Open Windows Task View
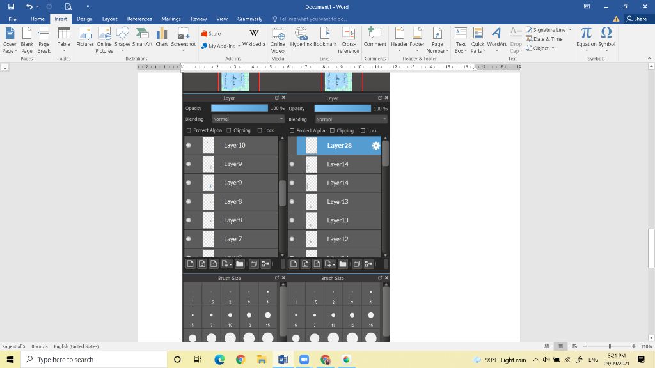 [x=198, y=359]
